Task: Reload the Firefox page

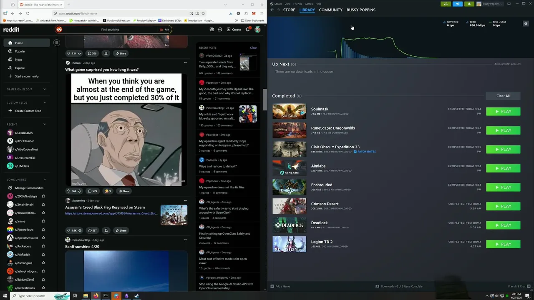Action: coord(28,13)
